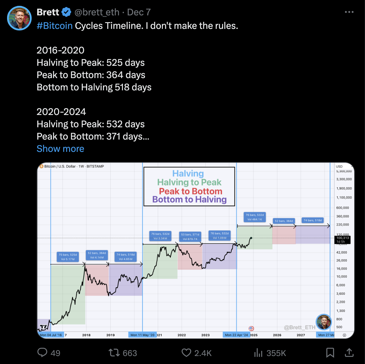Open the USD currency dropdown on chart
Viewport: 365px width, 364px height.
[344, 166]
